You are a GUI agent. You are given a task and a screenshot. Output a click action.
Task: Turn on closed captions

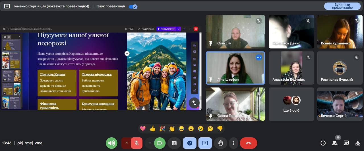click(x=174, y=143)
